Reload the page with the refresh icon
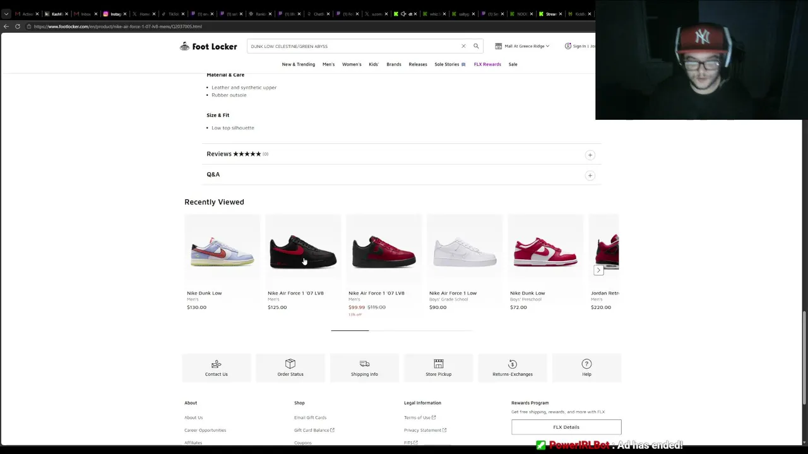This screenshot has width=808, height=454. tap(18, 26)
